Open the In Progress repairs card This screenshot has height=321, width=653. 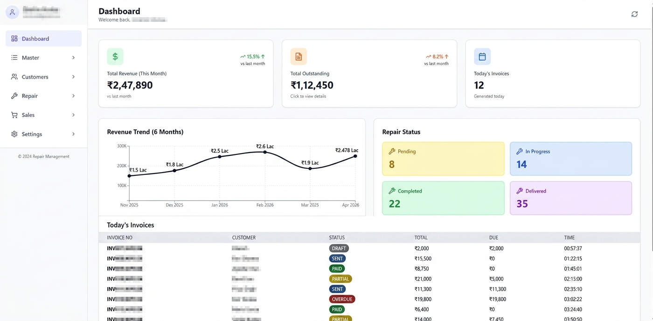[571, 159]
